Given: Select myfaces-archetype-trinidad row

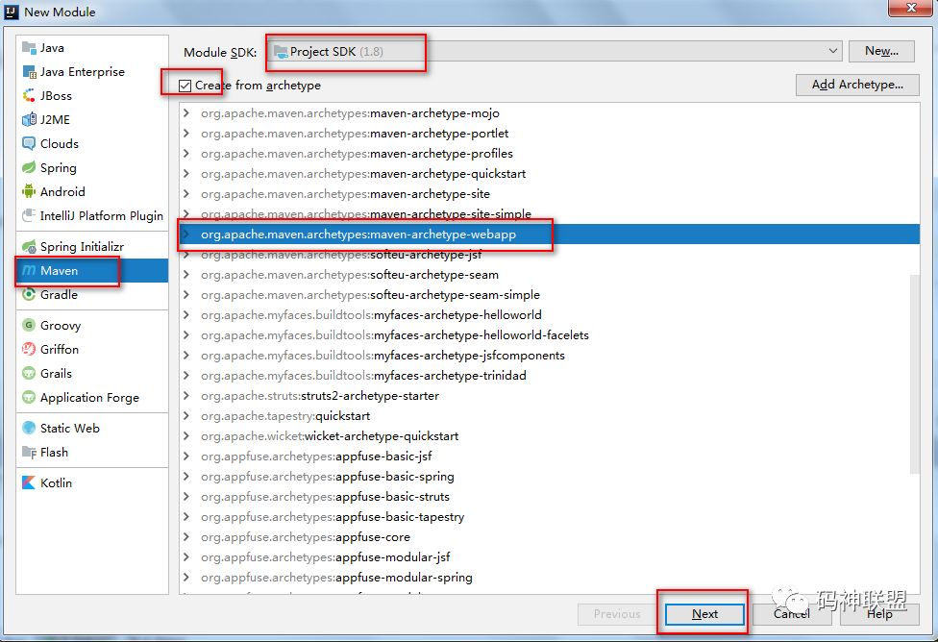Looking at the screenshot, I should point(549,375).
